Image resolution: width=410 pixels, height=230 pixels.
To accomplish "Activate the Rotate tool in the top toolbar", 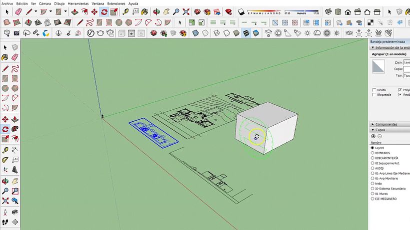I will [x=104, y=12].
